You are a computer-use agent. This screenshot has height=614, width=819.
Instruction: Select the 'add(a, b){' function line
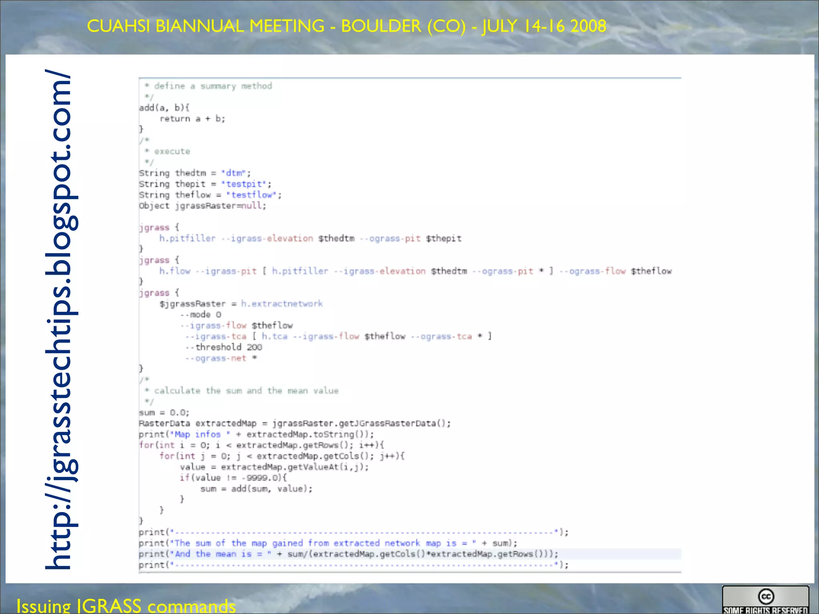[x=164, y=108]
